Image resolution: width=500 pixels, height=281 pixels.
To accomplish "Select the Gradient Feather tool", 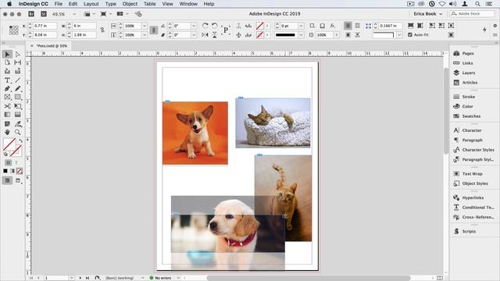I will click(18, 115).
